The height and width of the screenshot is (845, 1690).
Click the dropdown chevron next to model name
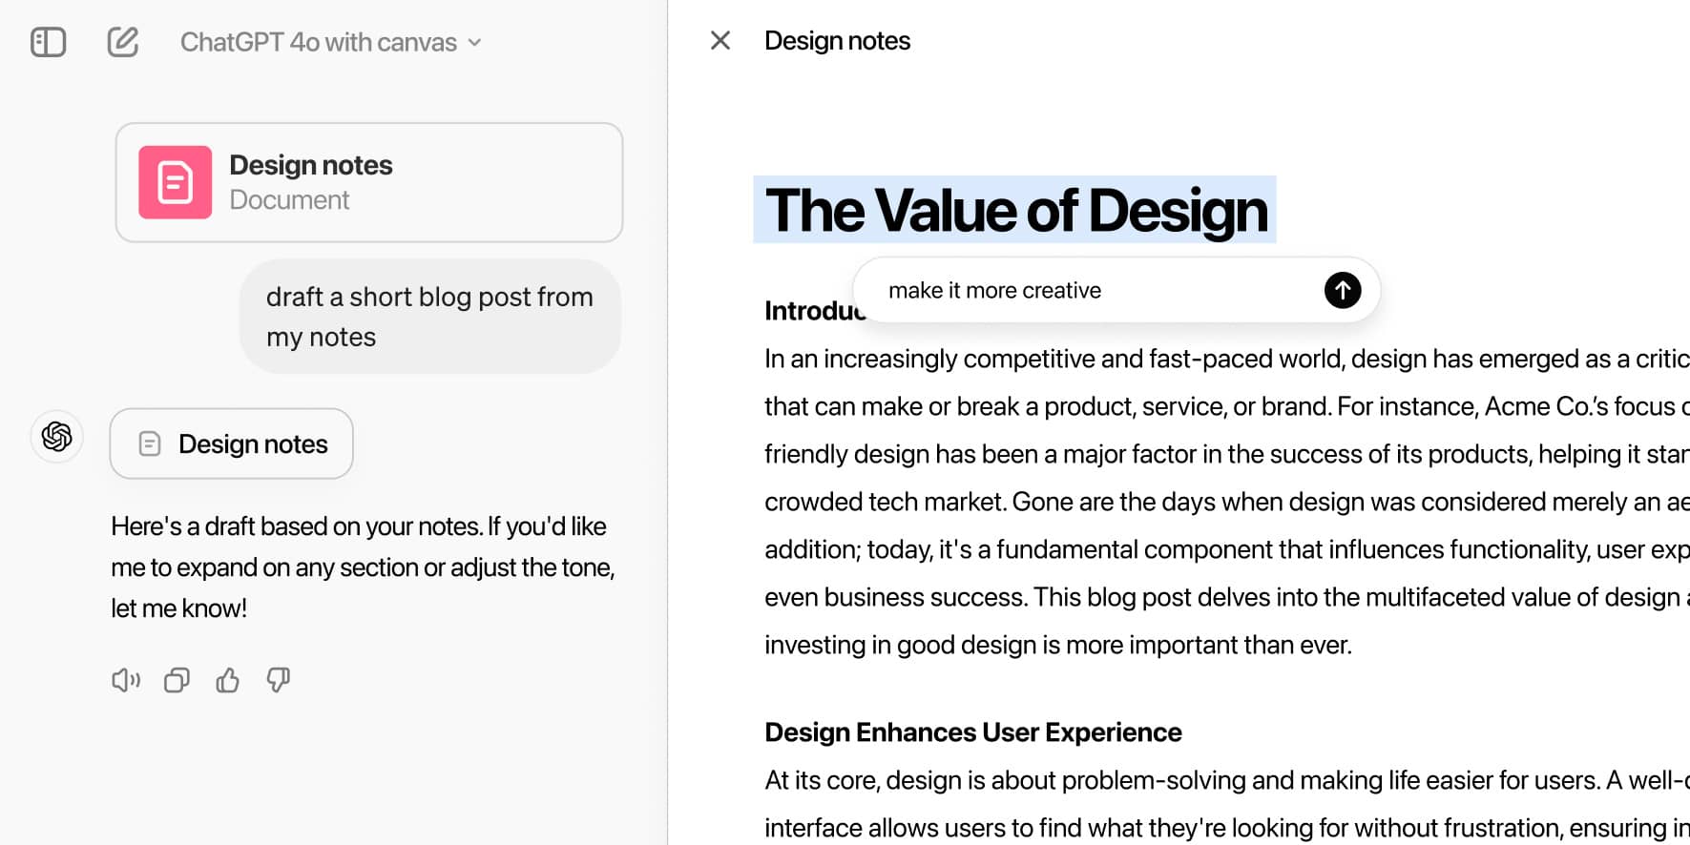pos(475,43)
